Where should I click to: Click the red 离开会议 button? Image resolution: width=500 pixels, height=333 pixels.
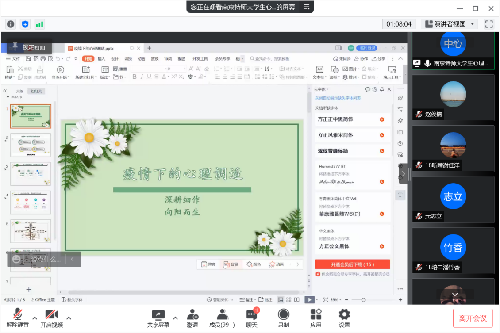(473, 318)
